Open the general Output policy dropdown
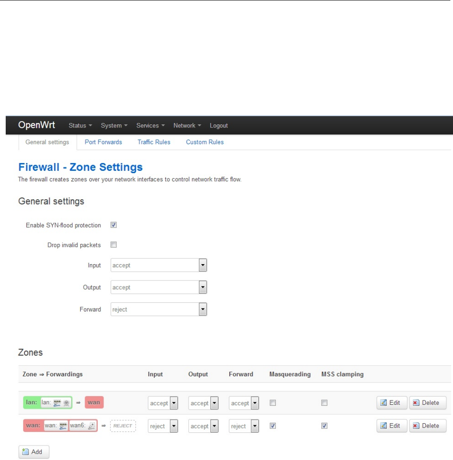 click(x=159, y=287)
